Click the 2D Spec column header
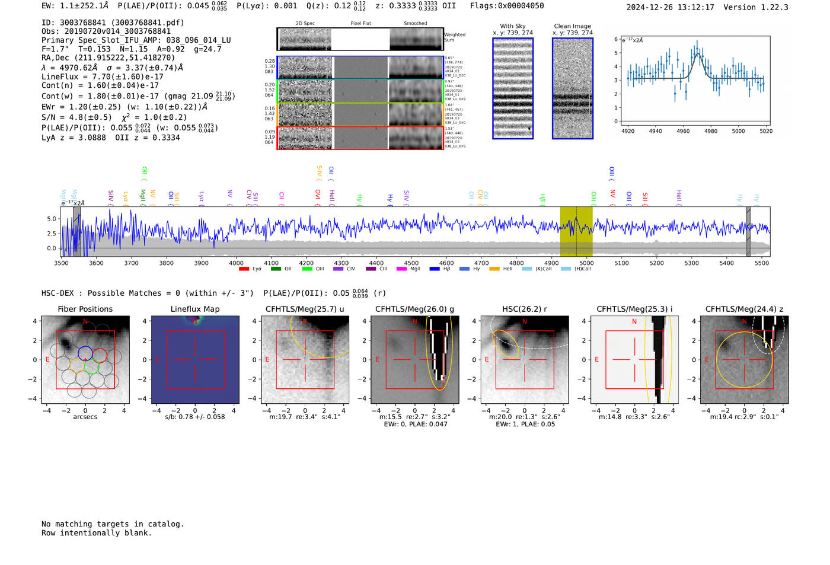830x565 pixels. (305, 24)
